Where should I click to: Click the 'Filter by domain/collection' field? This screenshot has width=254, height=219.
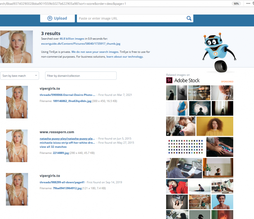(81, 75)
